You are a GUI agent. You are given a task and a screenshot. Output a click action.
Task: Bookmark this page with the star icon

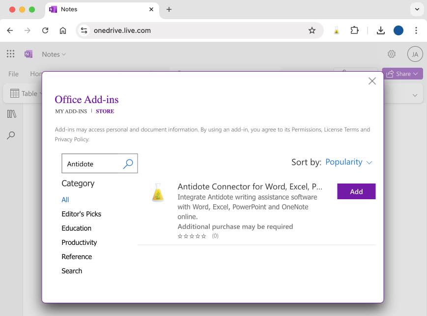coord(312,30)
